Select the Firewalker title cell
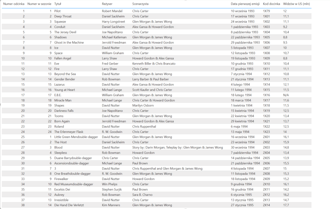This screenshot has width=330, height=209. point(61,179)
